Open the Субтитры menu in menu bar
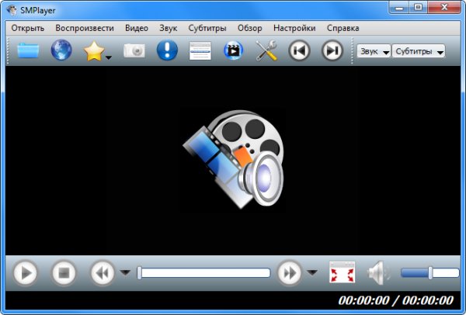Viewport: 466px width, 315px height. [x=207, y=28]
